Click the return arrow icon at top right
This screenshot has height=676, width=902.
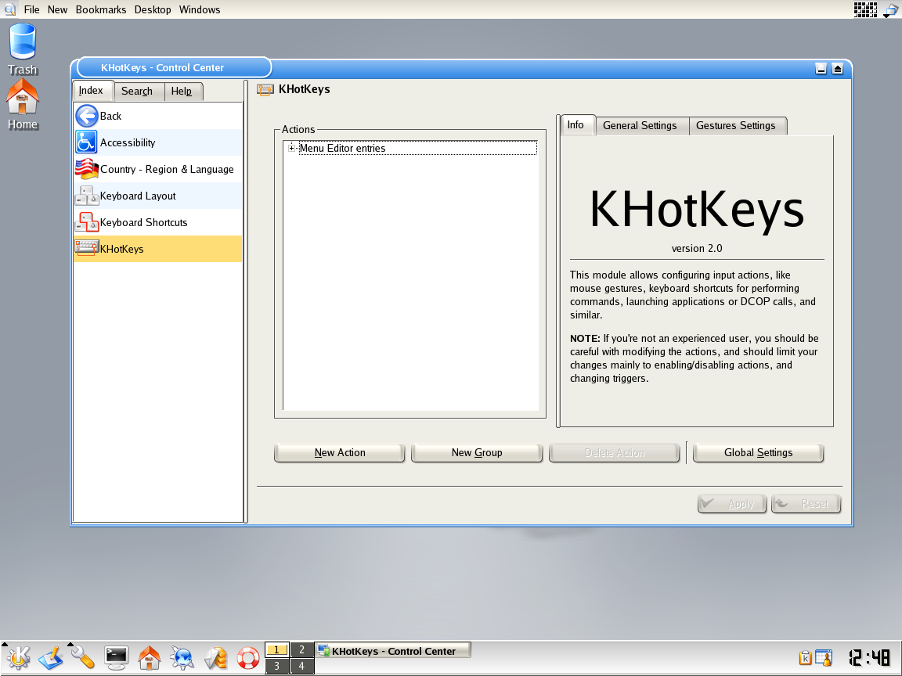[890, 9]
